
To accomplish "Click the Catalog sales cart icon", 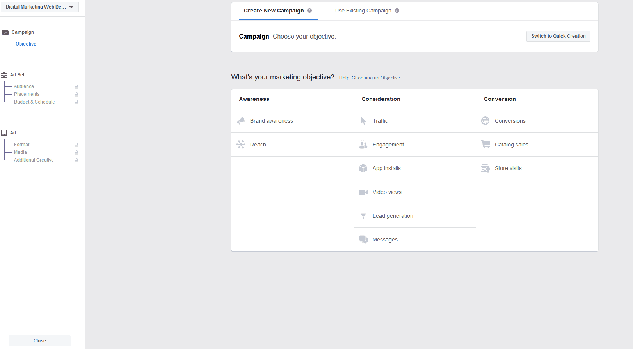I will point(485,144).
